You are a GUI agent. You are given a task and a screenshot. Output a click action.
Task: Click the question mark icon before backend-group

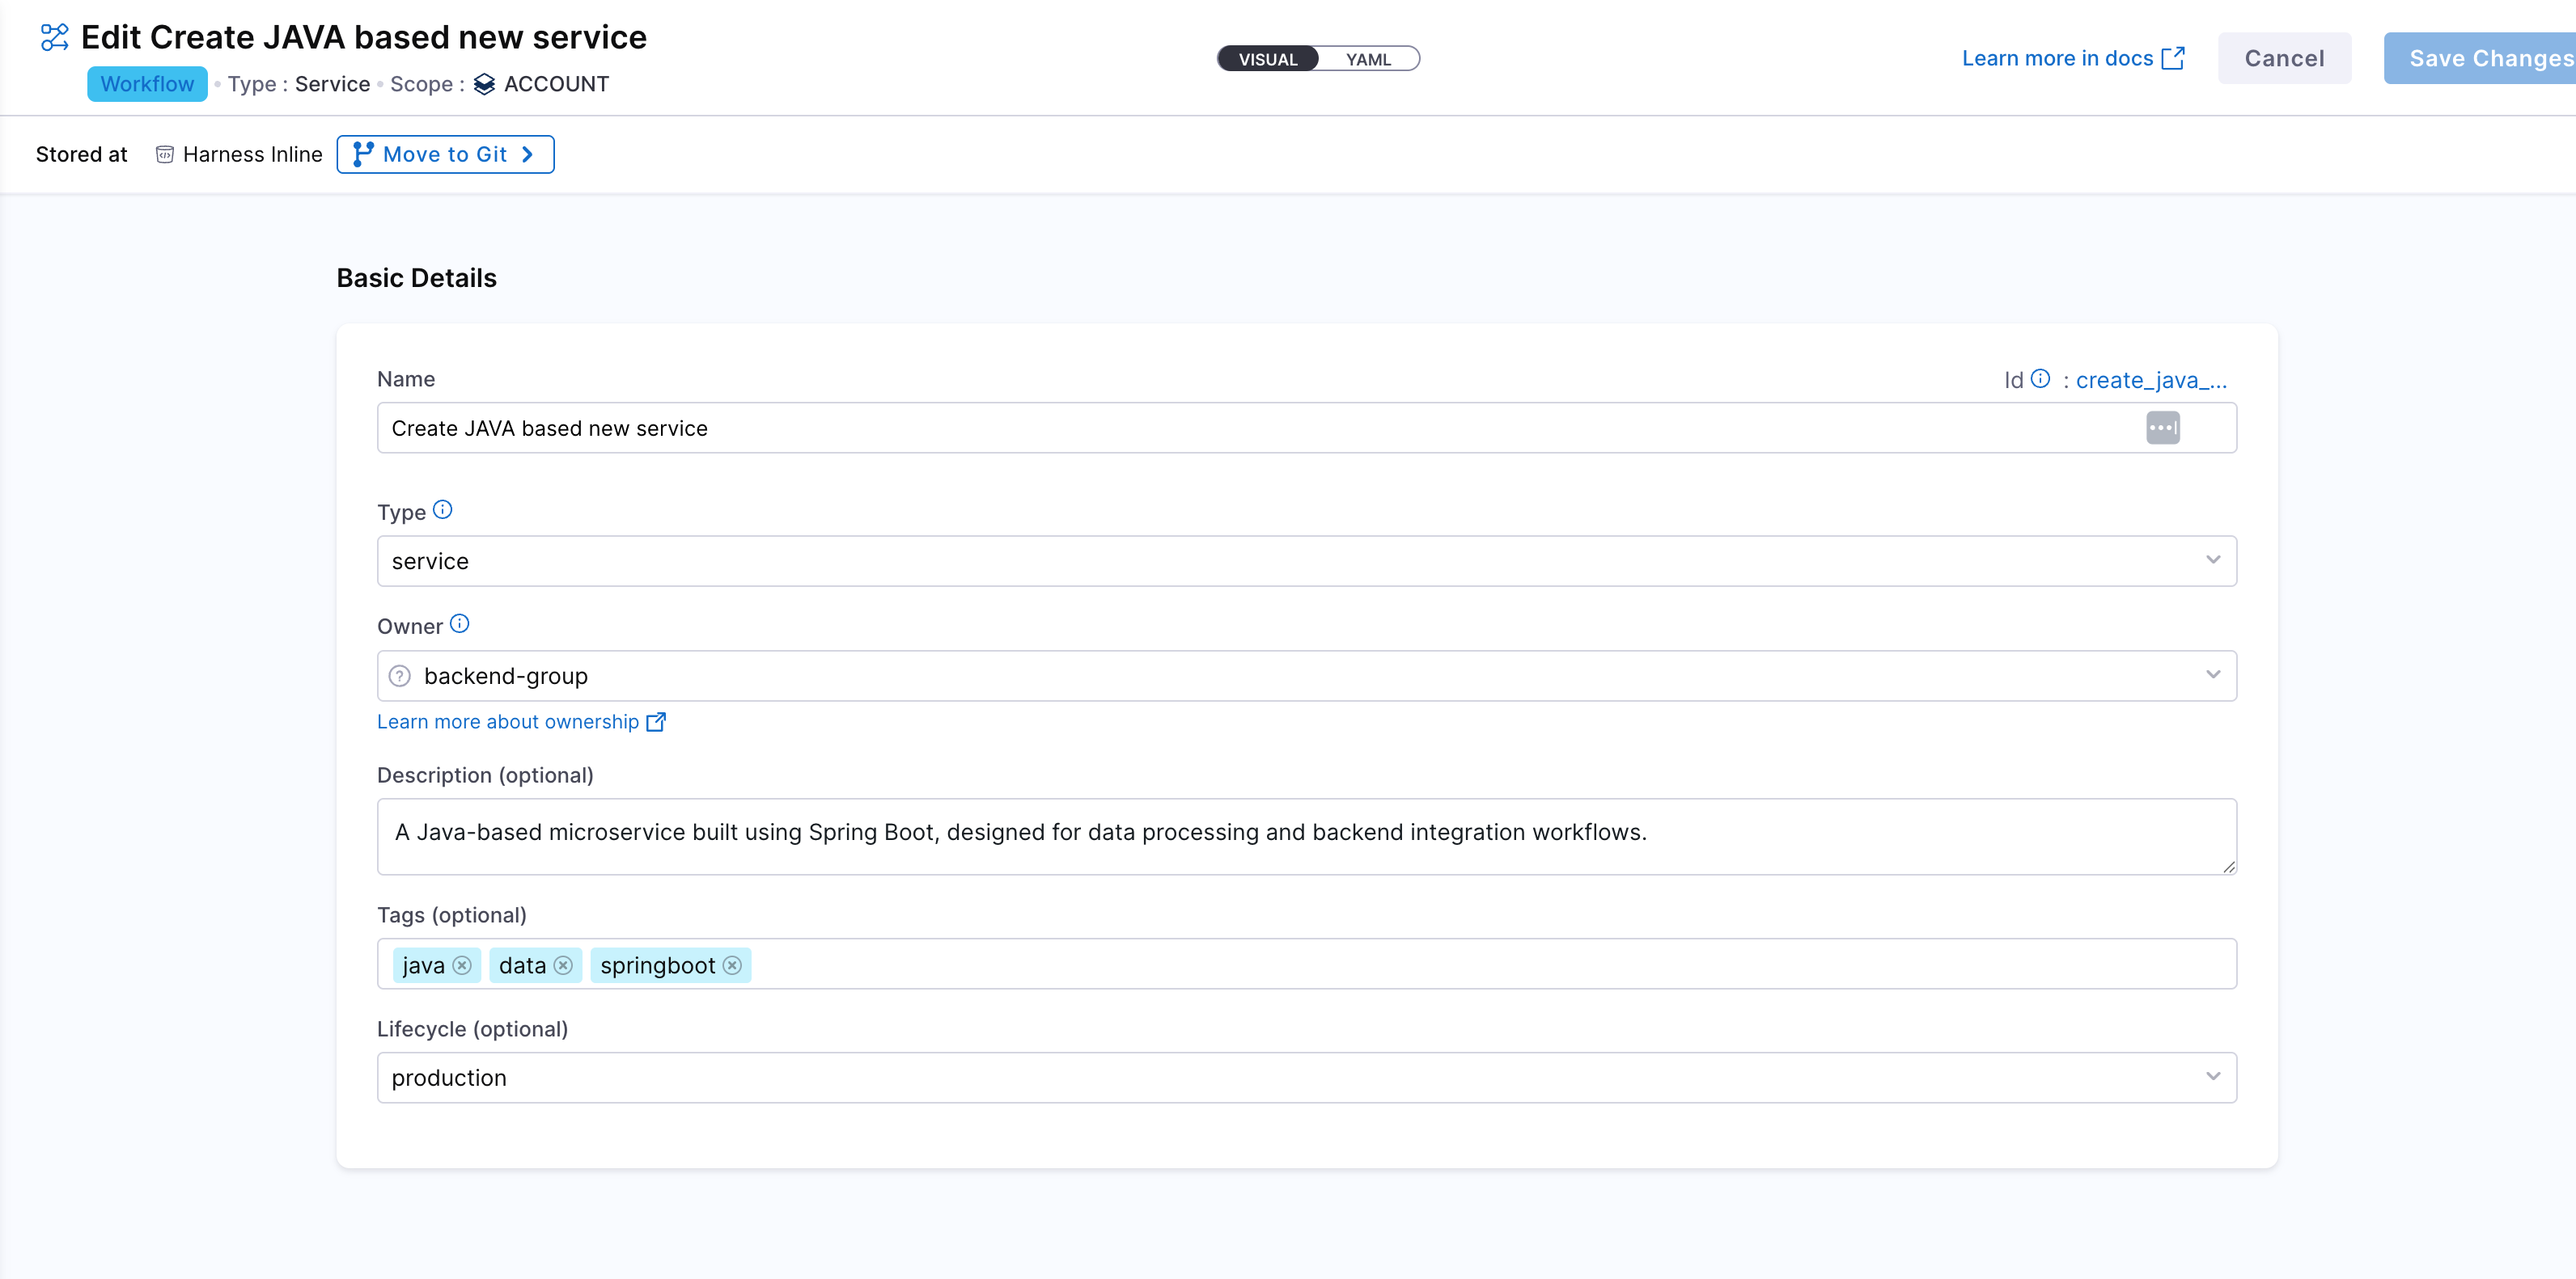[x=399, y=675]
